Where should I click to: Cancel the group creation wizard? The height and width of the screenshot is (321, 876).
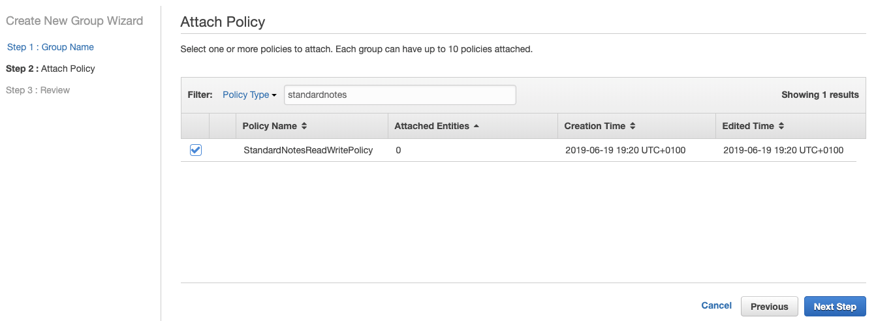[x=716, y=305]
